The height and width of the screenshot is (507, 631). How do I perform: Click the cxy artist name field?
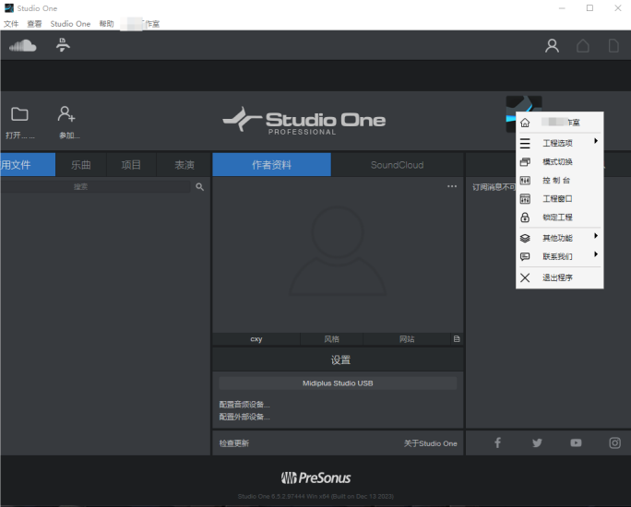pos(256,339)
